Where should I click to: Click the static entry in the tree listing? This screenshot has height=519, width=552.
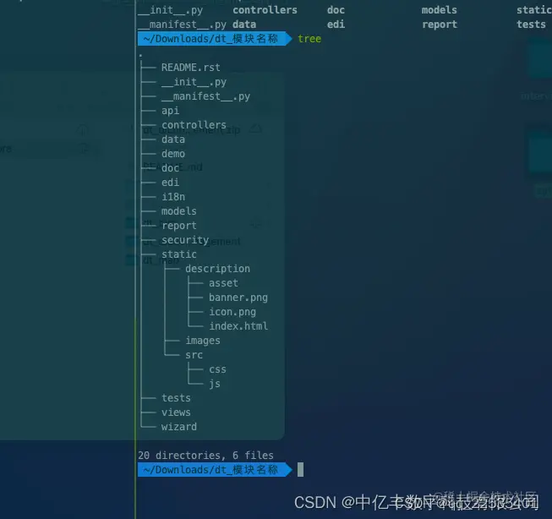pos(179,254)
